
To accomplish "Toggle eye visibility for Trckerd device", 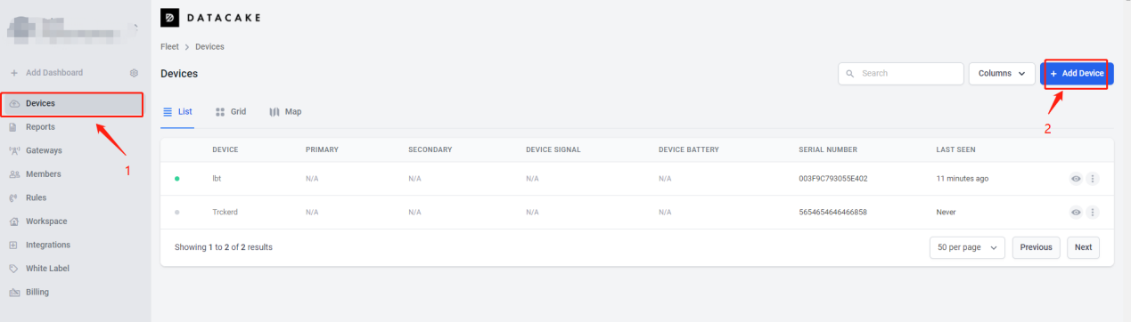I will (1076, 213).
